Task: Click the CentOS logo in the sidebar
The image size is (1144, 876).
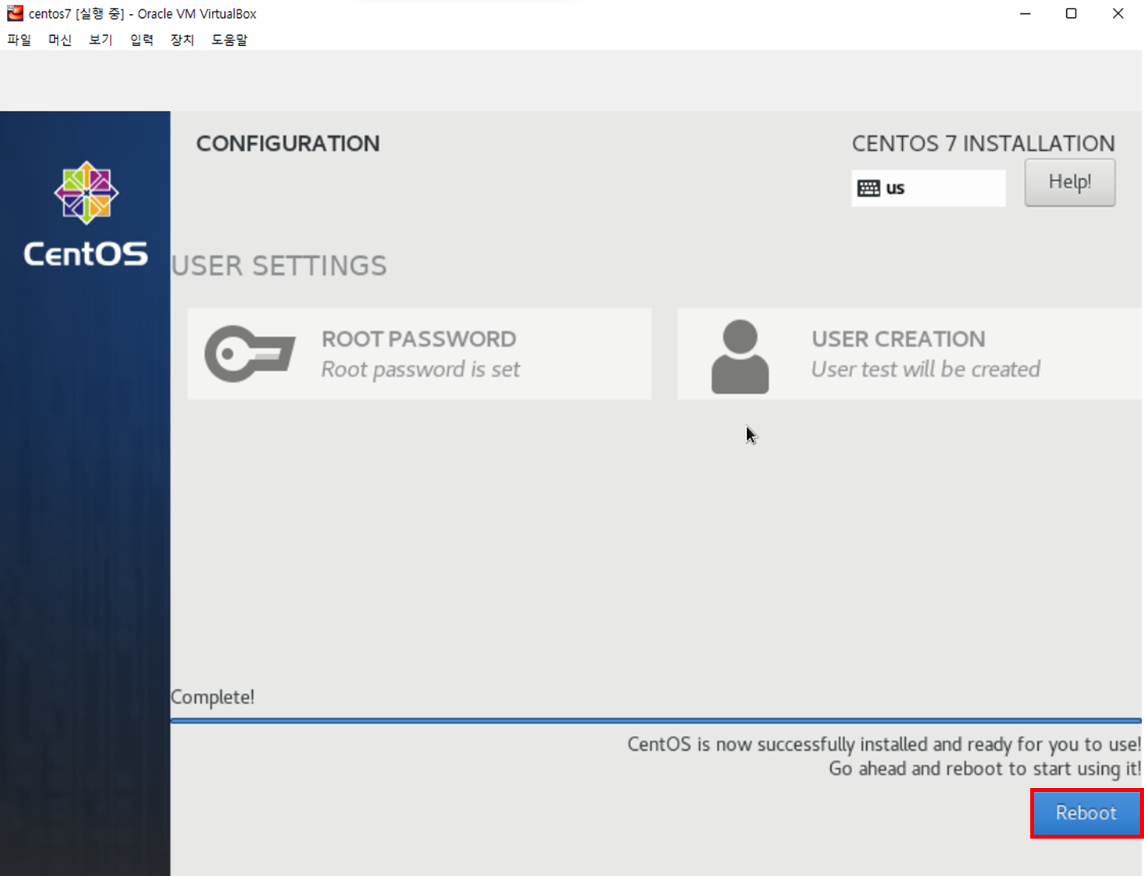Action: coord(86,215)
